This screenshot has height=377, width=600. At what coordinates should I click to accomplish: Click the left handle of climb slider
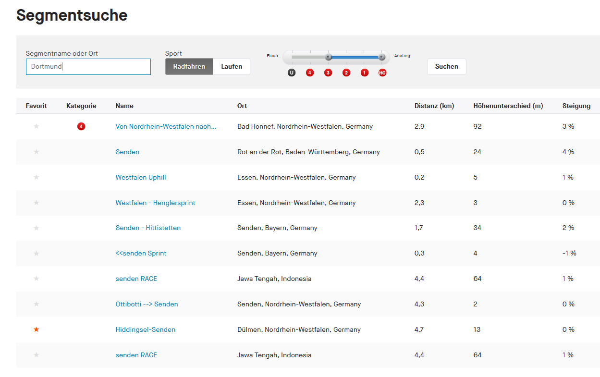pyautogui.click(x=329, y=57)
